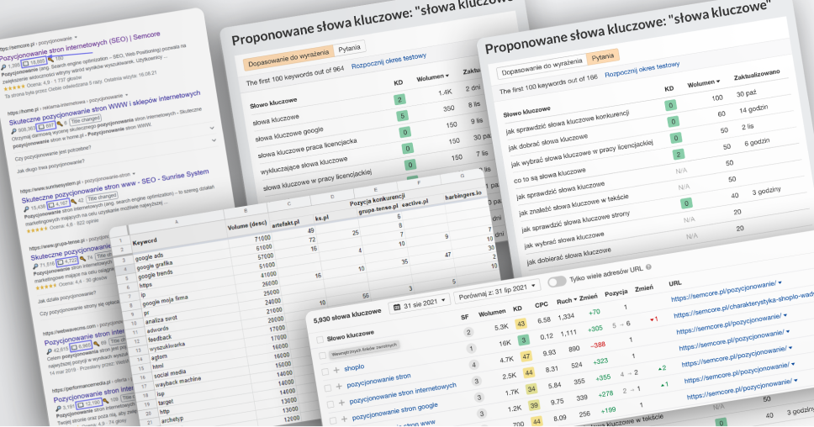Sort the 964-keyword panel by 'Wolumen'
The image size is (814, 427).
point(432,78)
